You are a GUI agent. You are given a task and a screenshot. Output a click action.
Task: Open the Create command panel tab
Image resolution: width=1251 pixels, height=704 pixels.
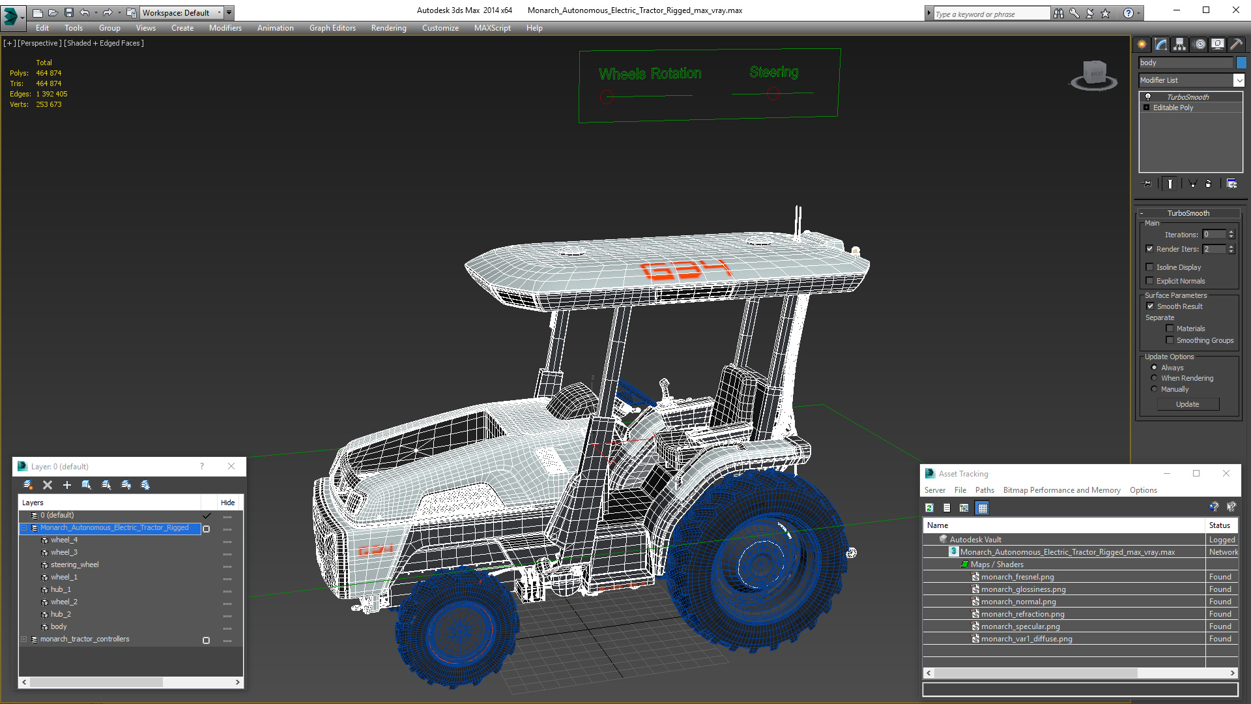(x=1142, y=44)
